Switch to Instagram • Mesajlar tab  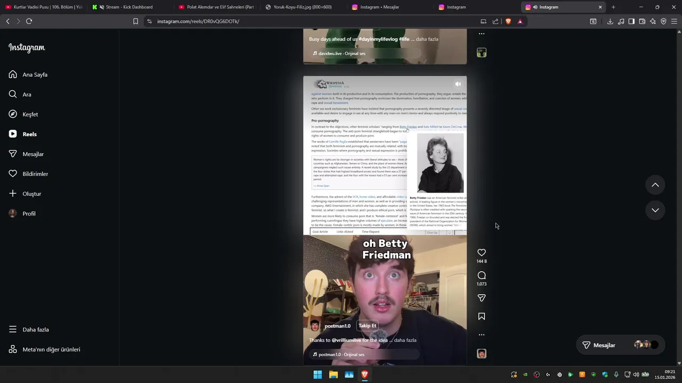coord(389,7)
